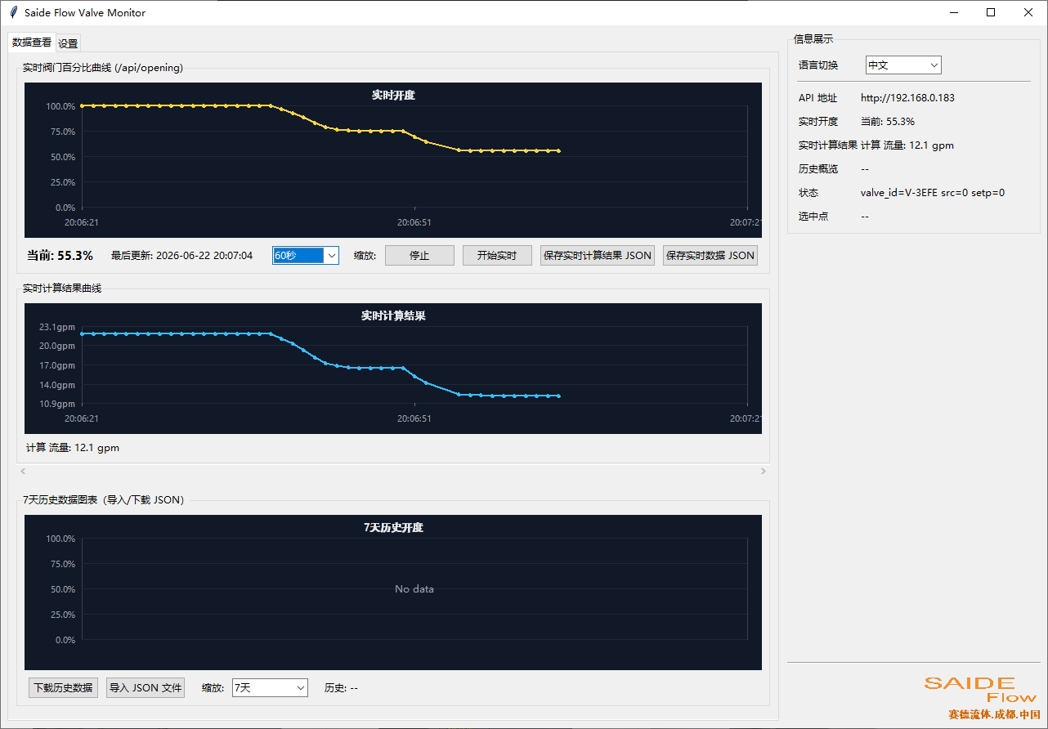Image resolution: width=1048 pixels, height=729 pixels.
Task: Click the 下载历史数据 button
Action: tap(63, 688)
